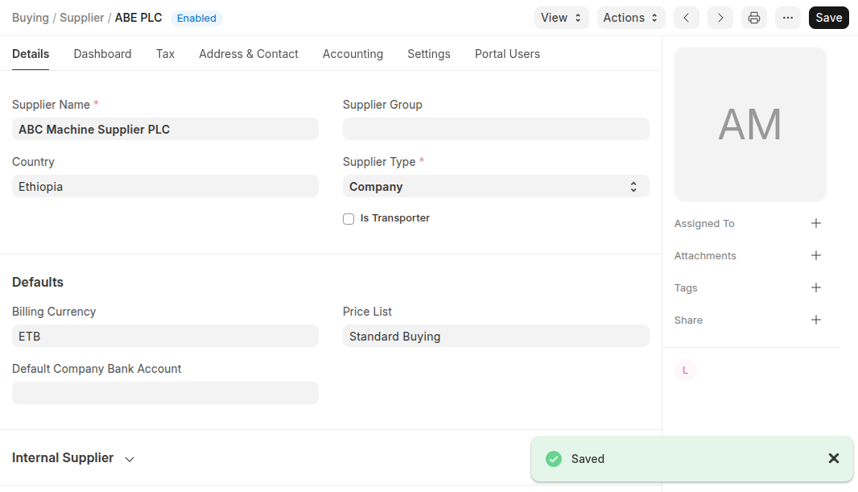Switch to the Accounting tab
This screenshot has height=492, width=858.
(x=353, y=54)
